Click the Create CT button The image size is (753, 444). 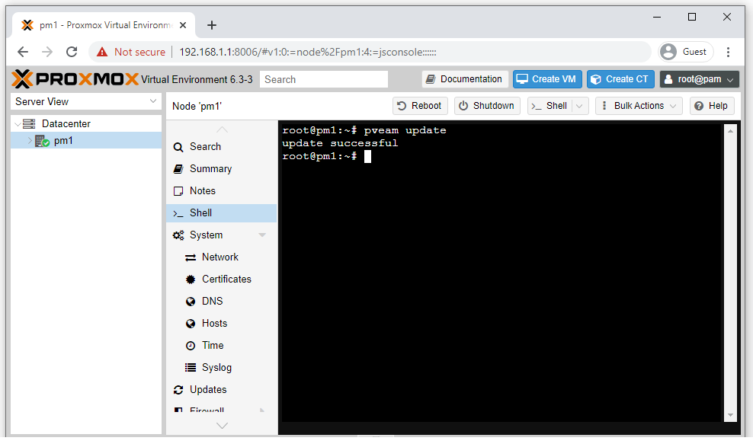[620, 79]
